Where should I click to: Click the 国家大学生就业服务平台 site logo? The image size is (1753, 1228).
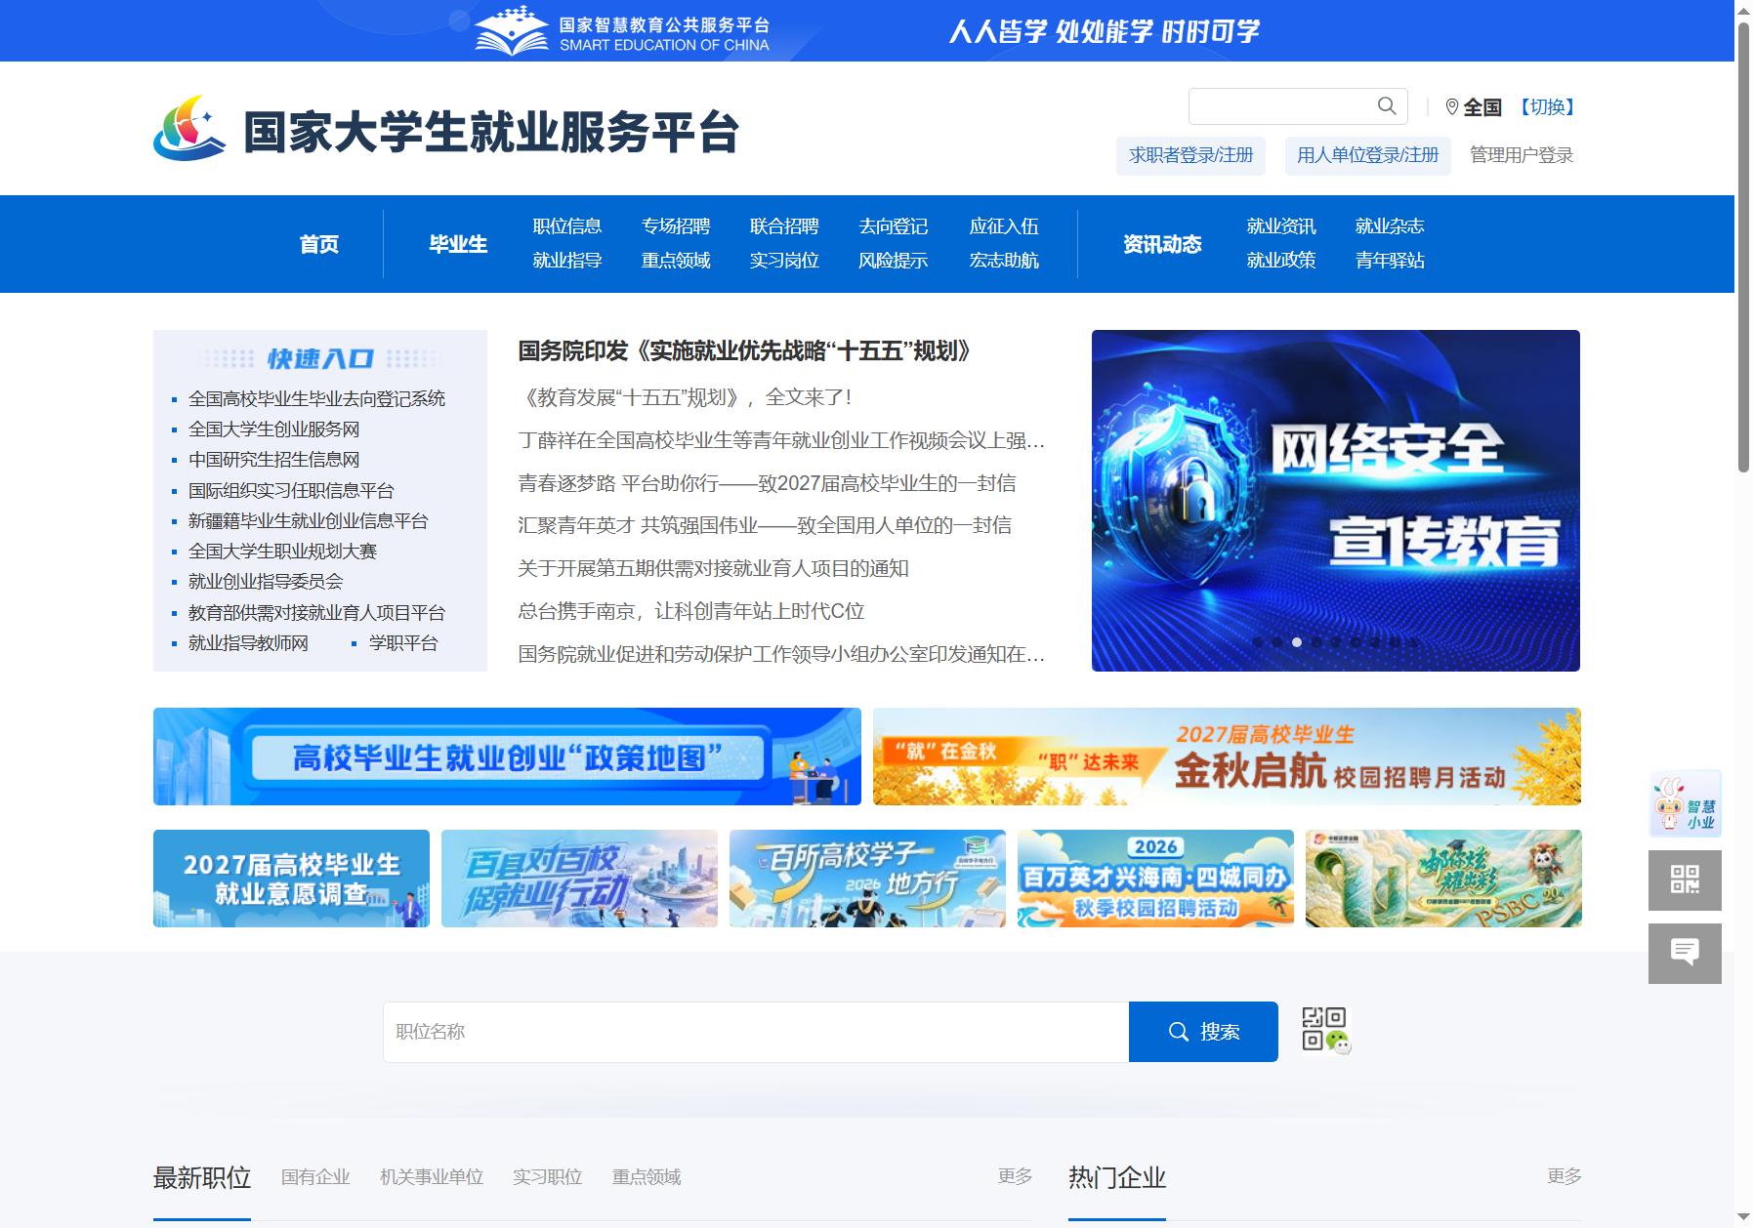coord(446,130)
